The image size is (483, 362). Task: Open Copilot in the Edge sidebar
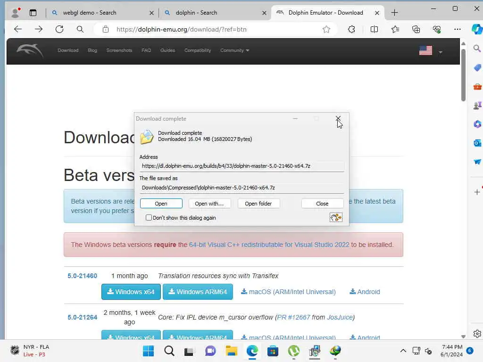pyautogui.click(x=477, y=29)
